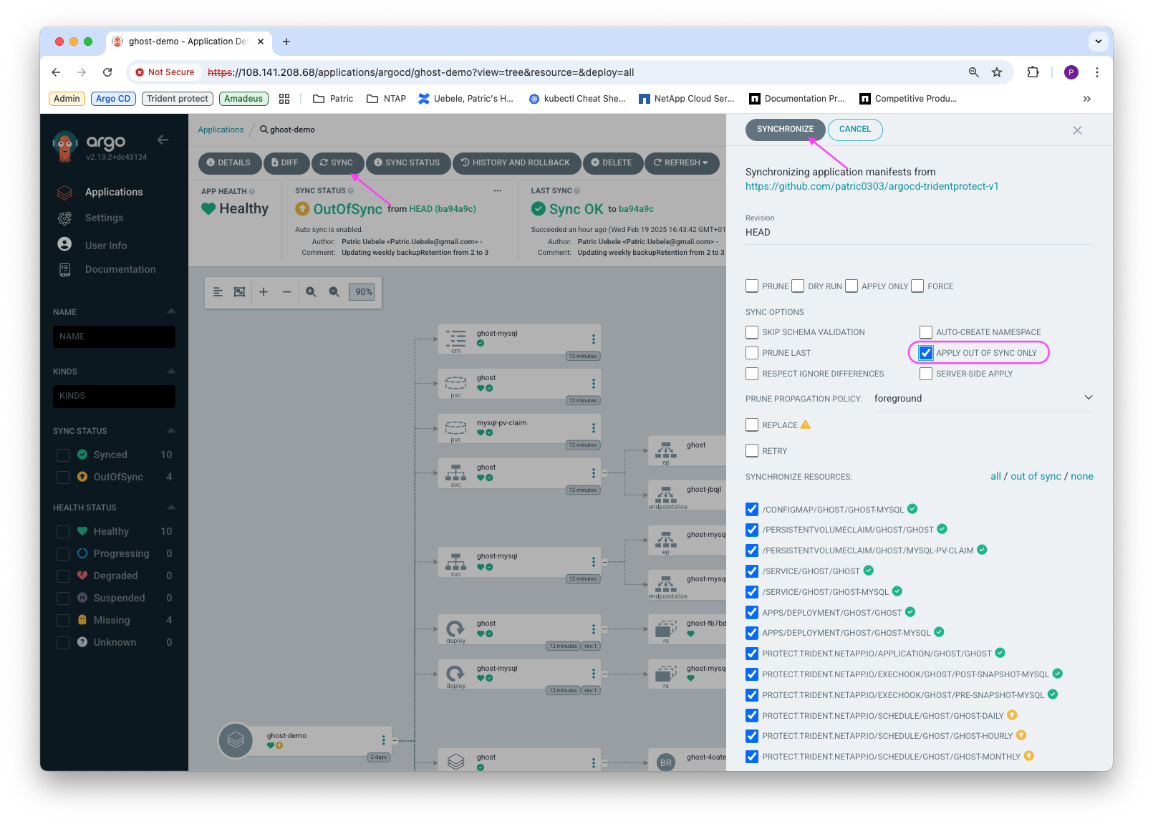Click the zoom-in magnifier in tree toolbar
Screen dimensions: 1153x824
311,292
